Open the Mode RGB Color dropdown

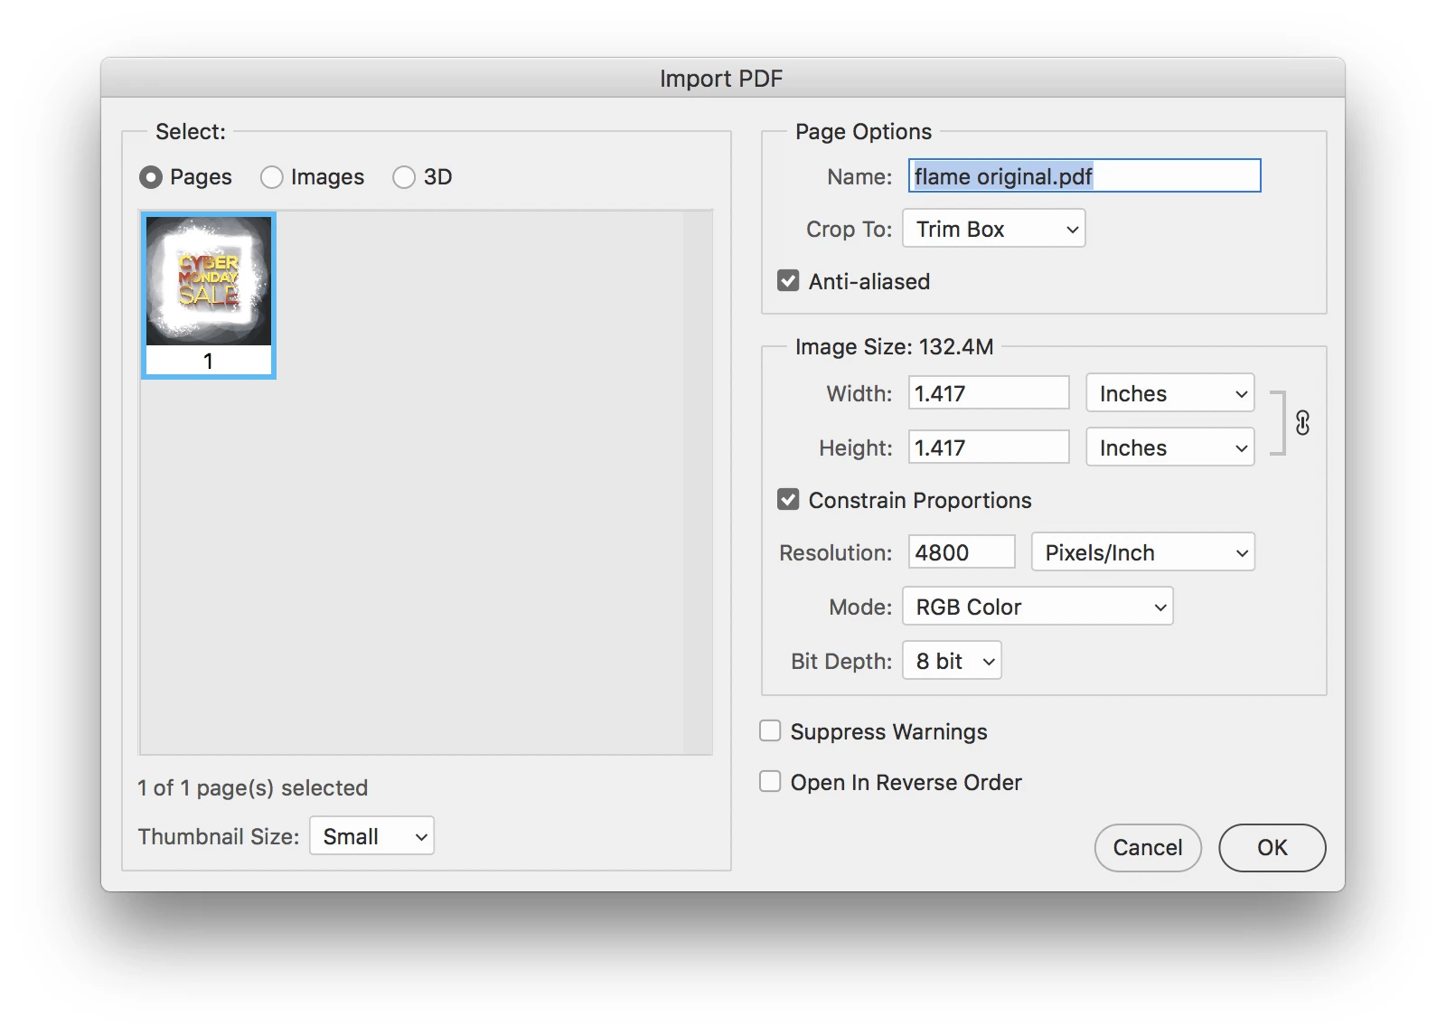click(1038, 607)
